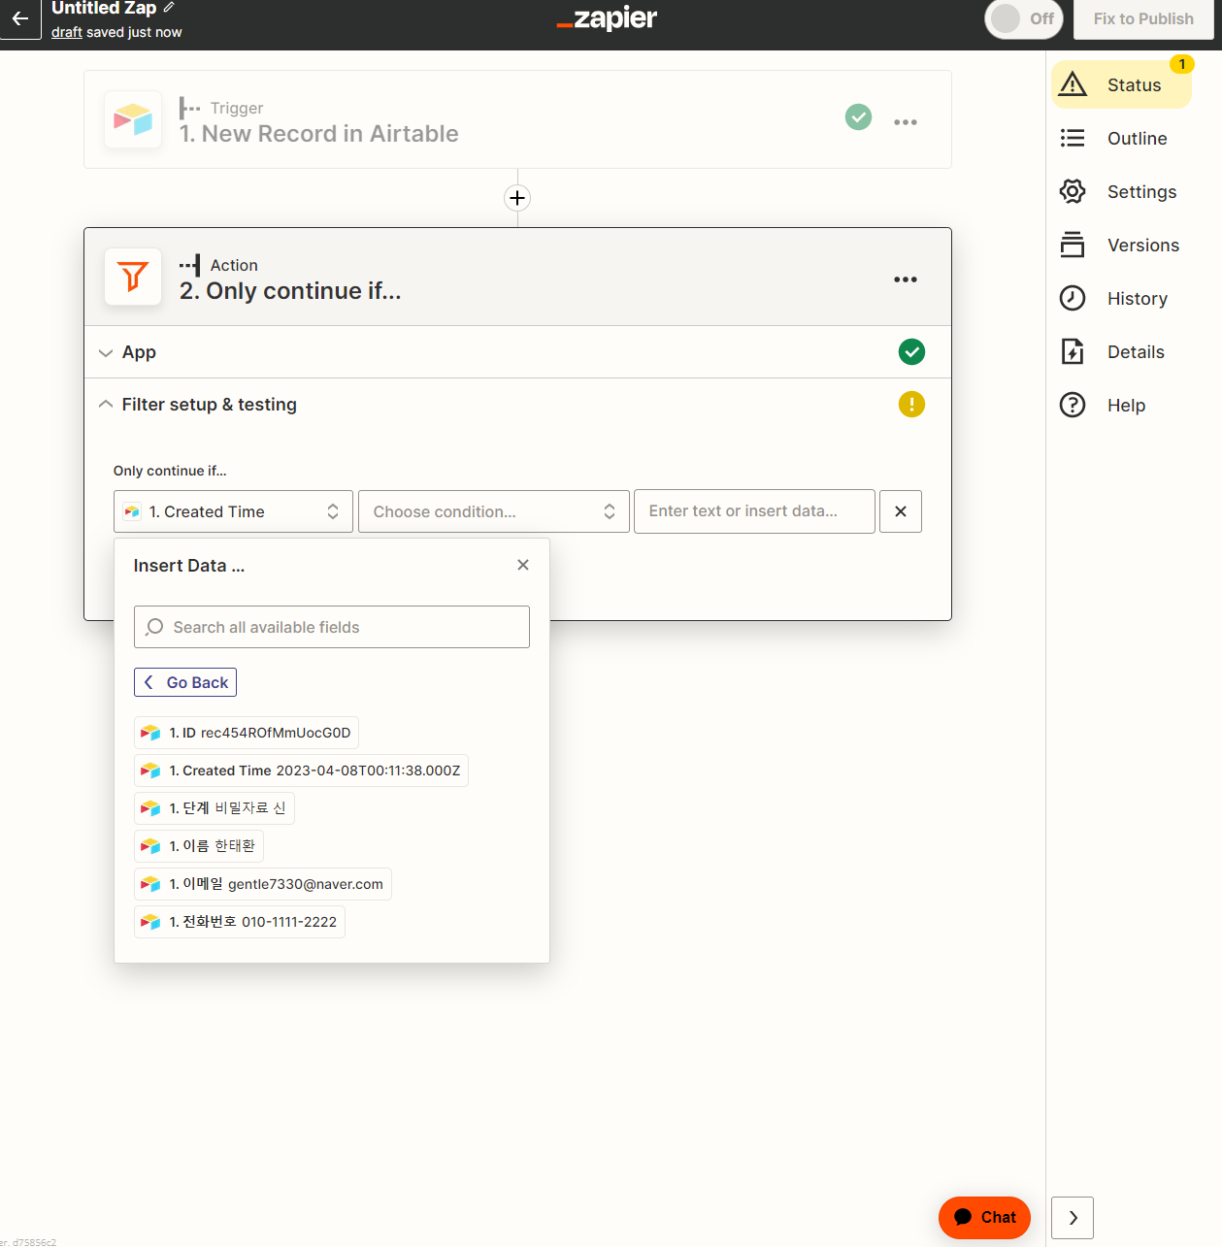
Task: Click the Details file icon
Action: pyautogui.click(x=1073, y=351)
